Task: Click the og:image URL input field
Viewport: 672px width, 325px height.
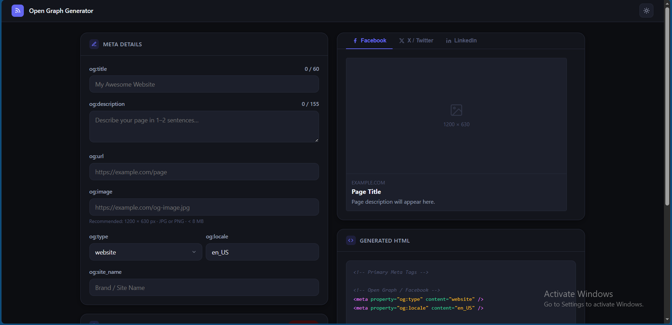Action: (204, 207)
